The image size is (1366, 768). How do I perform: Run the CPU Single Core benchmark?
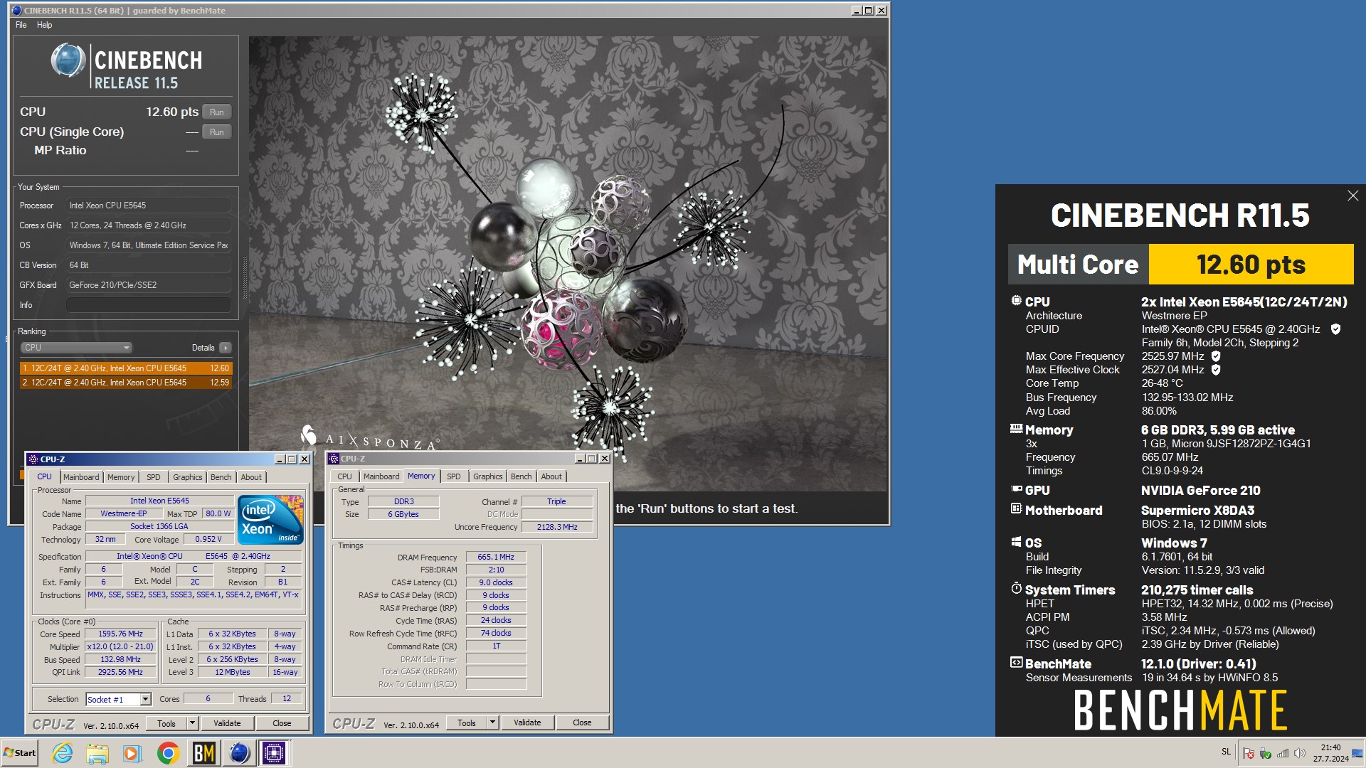[x=217, y=132]
